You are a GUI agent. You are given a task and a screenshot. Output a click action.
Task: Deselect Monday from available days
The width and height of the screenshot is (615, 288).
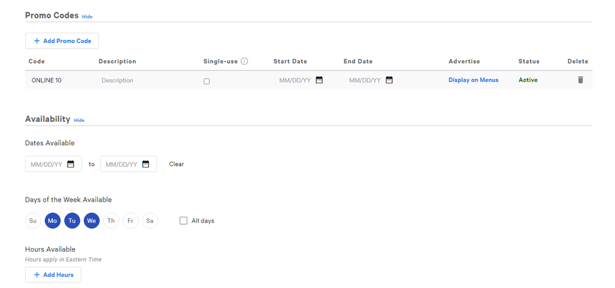tap(52, 220)
